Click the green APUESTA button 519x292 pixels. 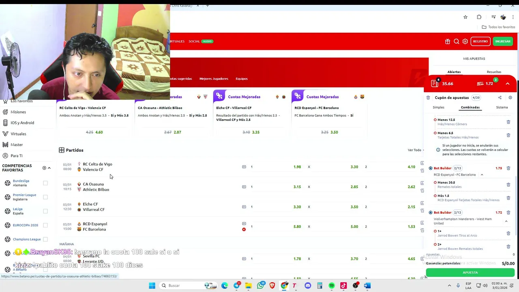pyautogui.click(x=470, y=273)
